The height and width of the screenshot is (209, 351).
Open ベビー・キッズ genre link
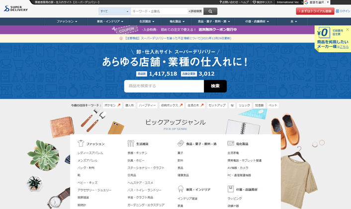(88, 183)
